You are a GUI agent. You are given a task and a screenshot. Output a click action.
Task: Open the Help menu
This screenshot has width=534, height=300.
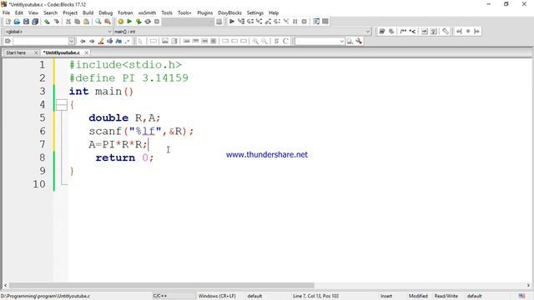coord(274,12)
